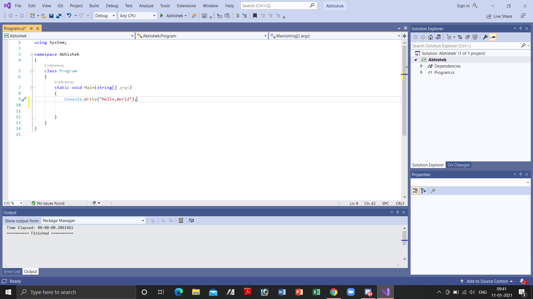Expand the Dependencies tree node
533x299 pixels.
[421, 66]
